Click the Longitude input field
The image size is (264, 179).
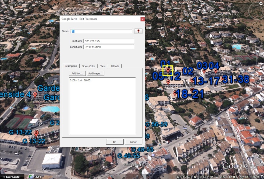109,47
